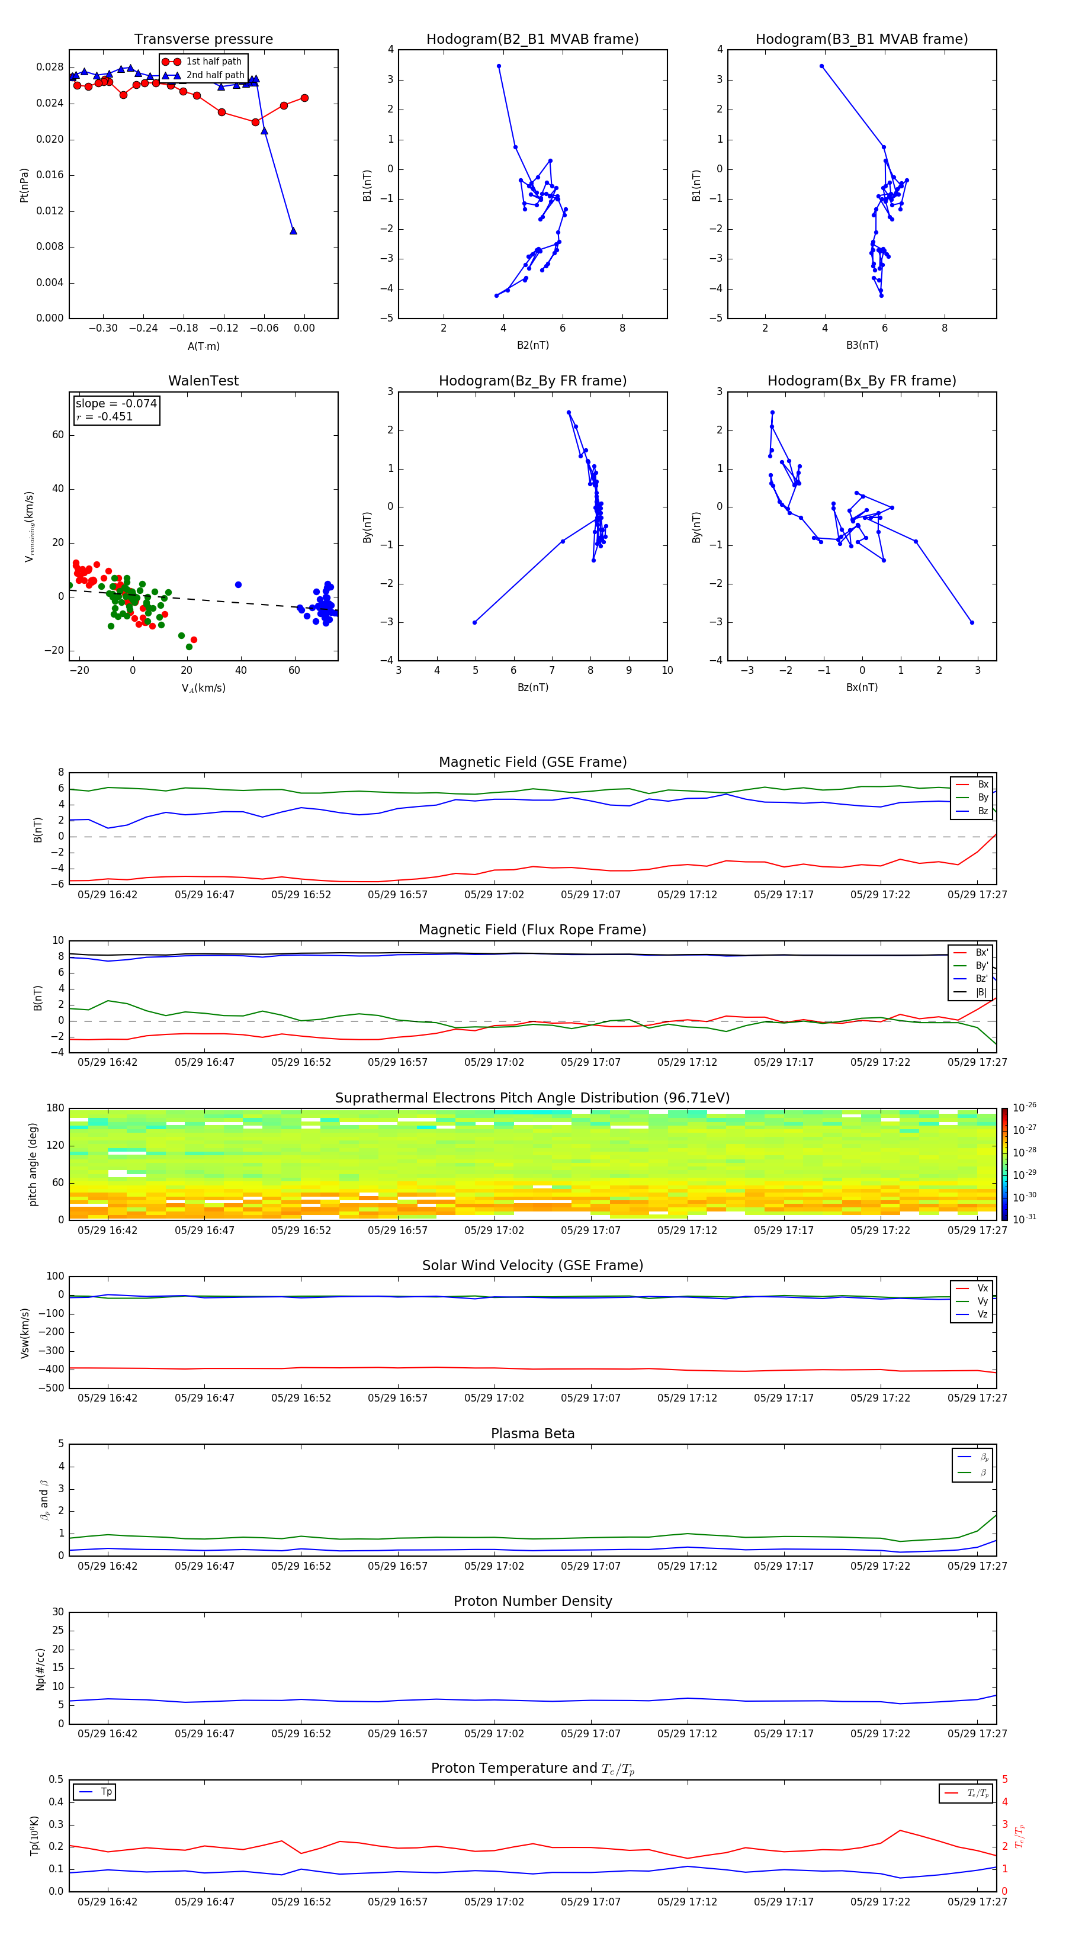This screenshot has width=1066, height=1954.
Task: Click the 'Plasma Beta' panel title
Action: click(x=532, y=1434)
